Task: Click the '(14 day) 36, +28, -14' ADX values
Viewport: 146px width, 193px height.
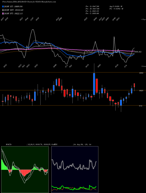Action: [x=82, y=144]
